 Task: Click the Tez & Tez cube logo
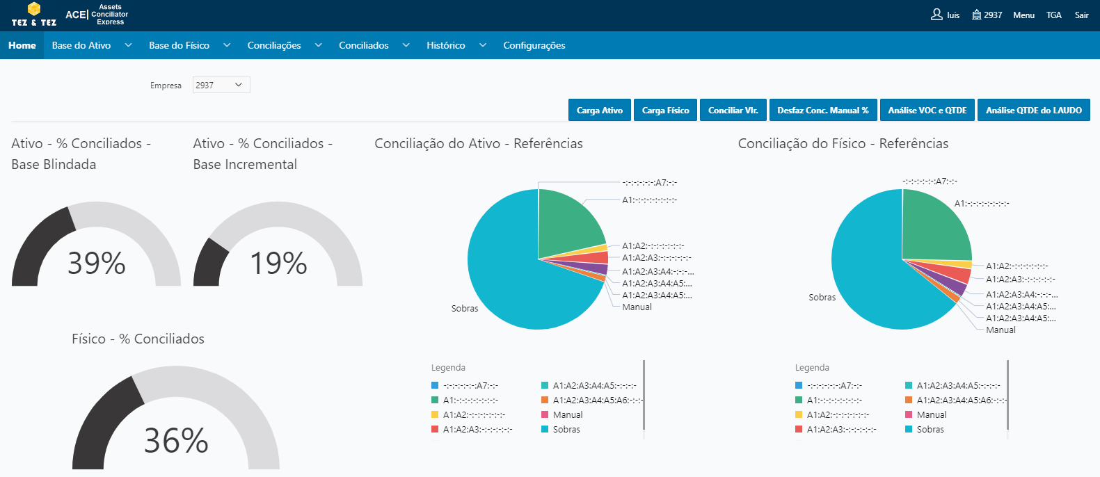(x=33, y=10)
